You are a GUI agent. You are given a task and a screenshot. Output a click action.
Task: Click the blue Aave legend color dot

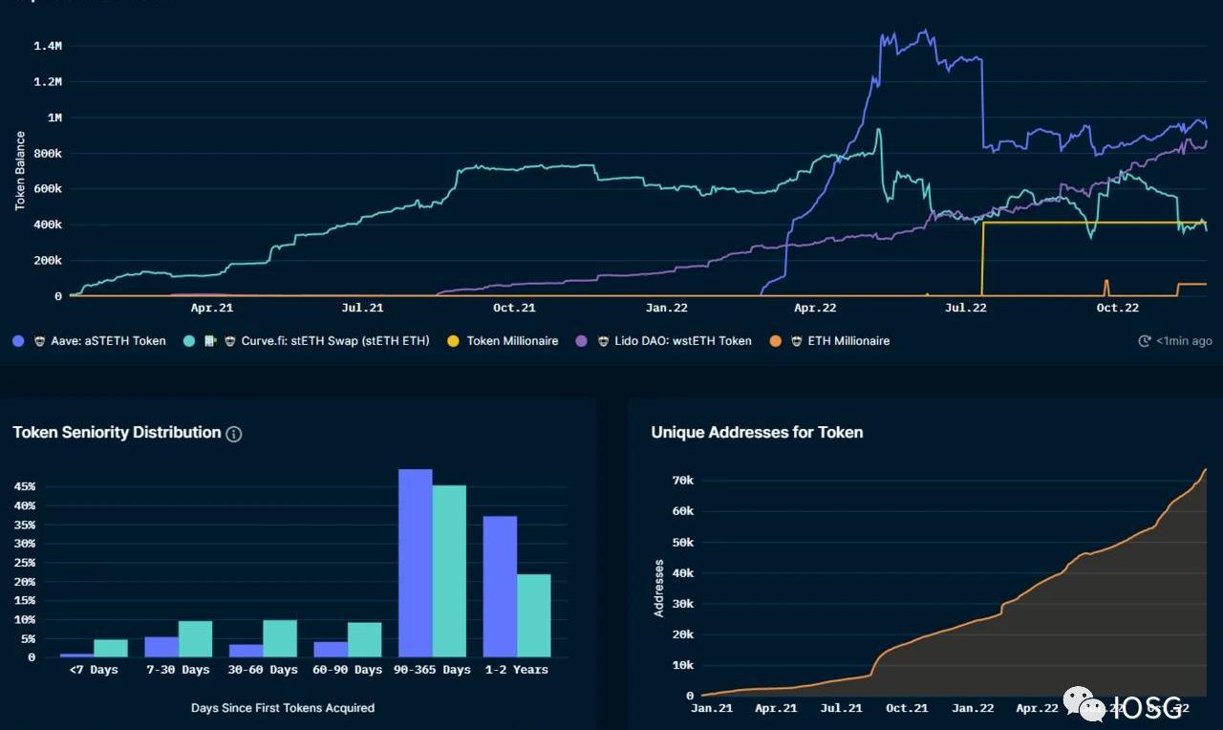19,341
